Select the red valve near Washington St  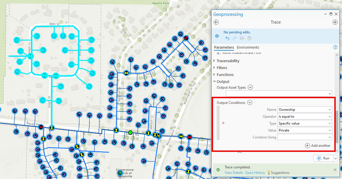[189, 137]
